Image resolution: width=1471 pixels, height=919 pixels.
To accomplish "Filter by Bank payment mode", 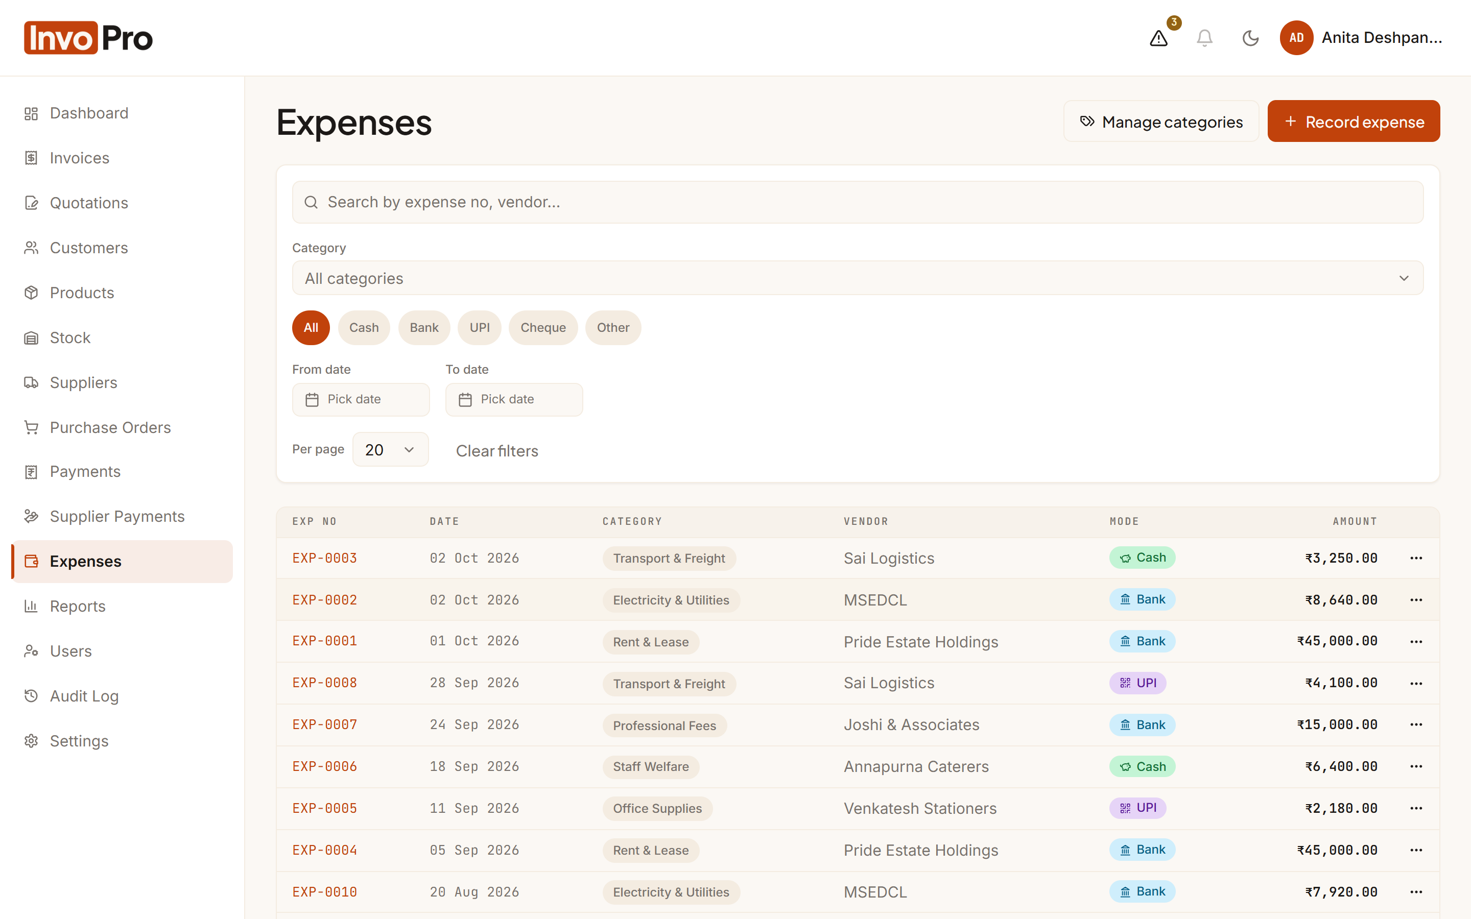I will click(x=423, y=328).
